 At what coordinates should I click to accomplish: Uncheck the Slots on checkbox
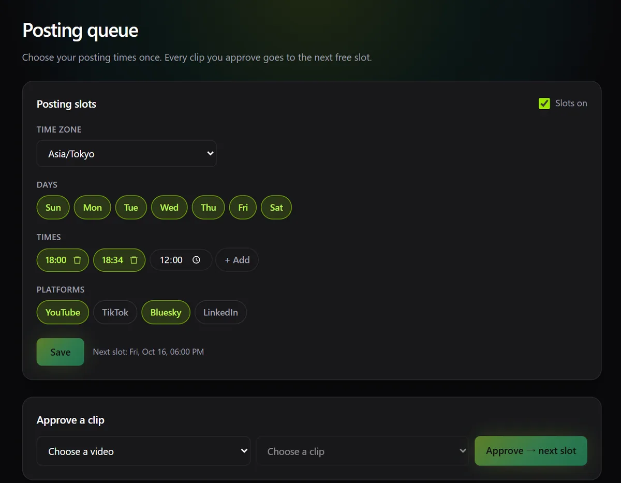[544, 104]
